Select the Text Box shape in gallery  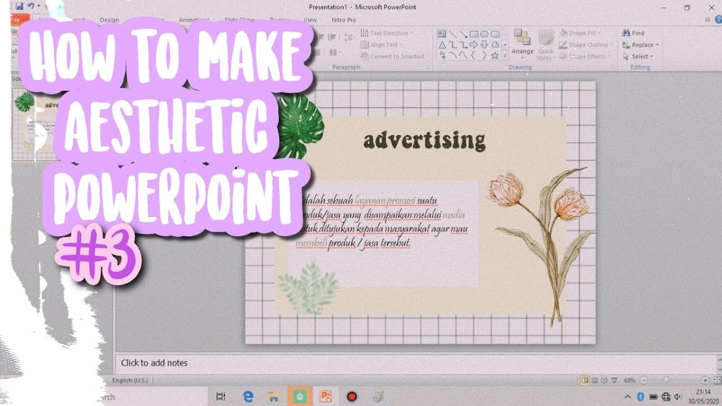pyautogui.click(x=442, y=33)
